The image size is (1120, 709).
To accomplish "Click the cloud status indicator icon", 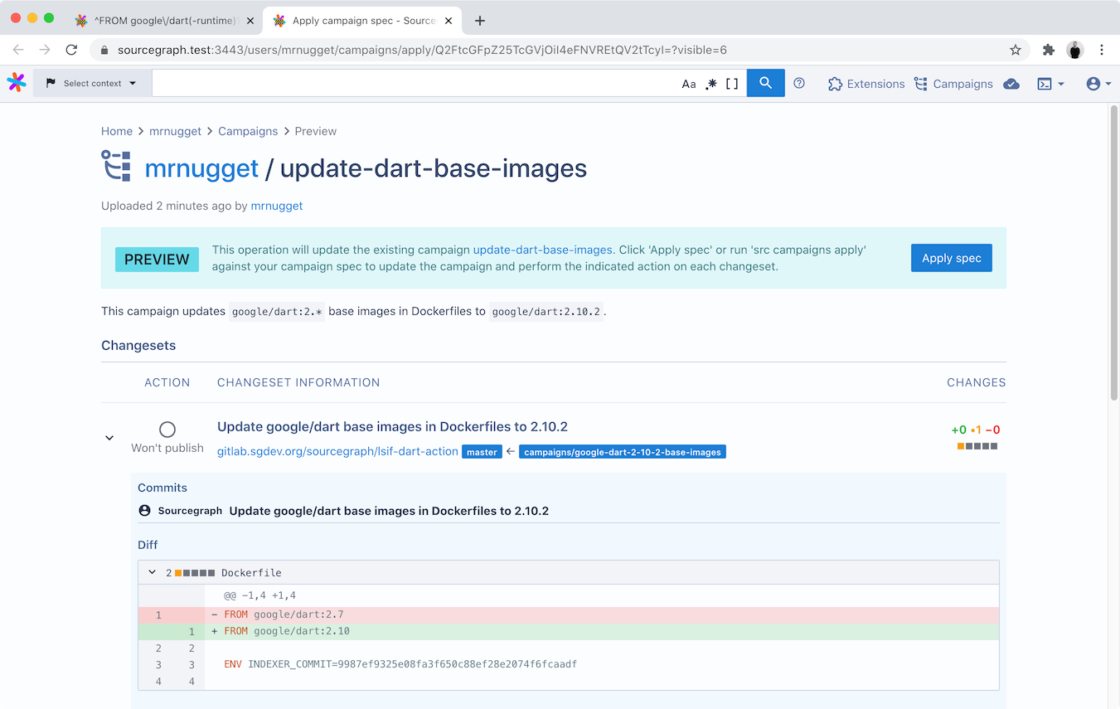I will tap(1011, 84).
